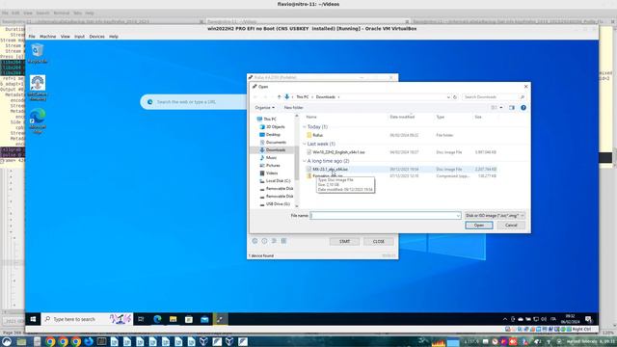The width and height of the screenshot is (617, 347).
Task: Open Microsoft Store from the taskbar
Action: (189, 319)
